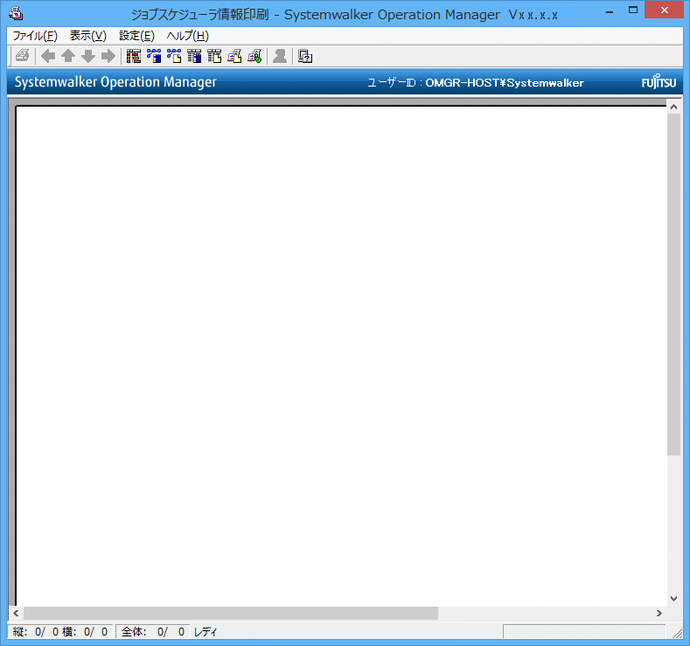Screen dimensions: 690x646
Task: Select the table list with blue box icon
Action: pyautogui.click(x=194, y=56)
